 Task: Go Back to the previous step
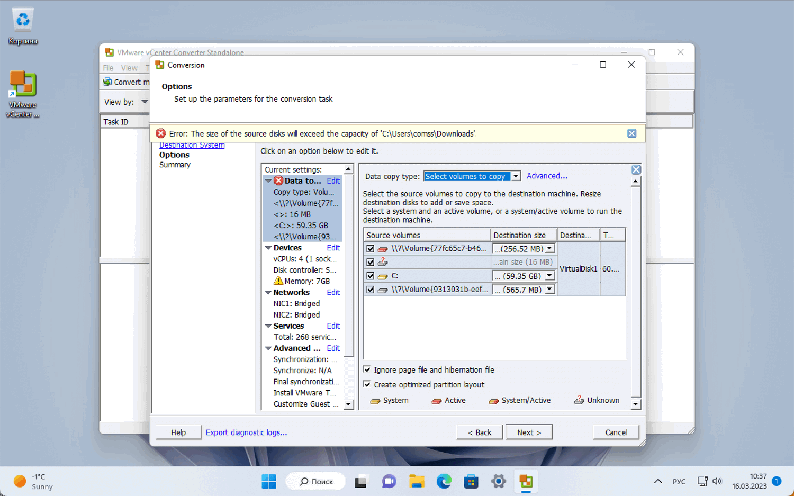pyautogui.click(x=480, y=432)
